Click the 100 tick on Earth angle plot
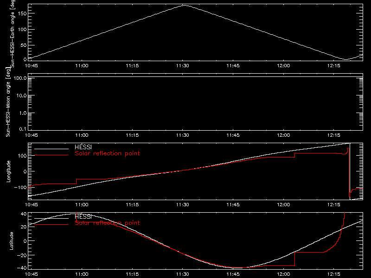The image size is (371, 278). 22,30
